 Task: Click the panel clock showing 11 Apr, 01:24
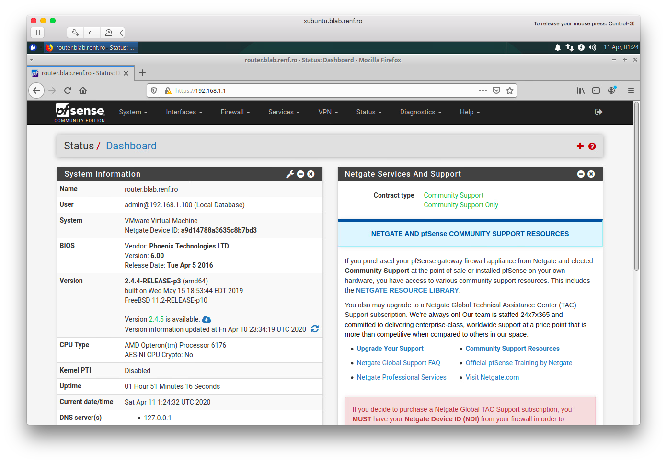pos(621,47)
